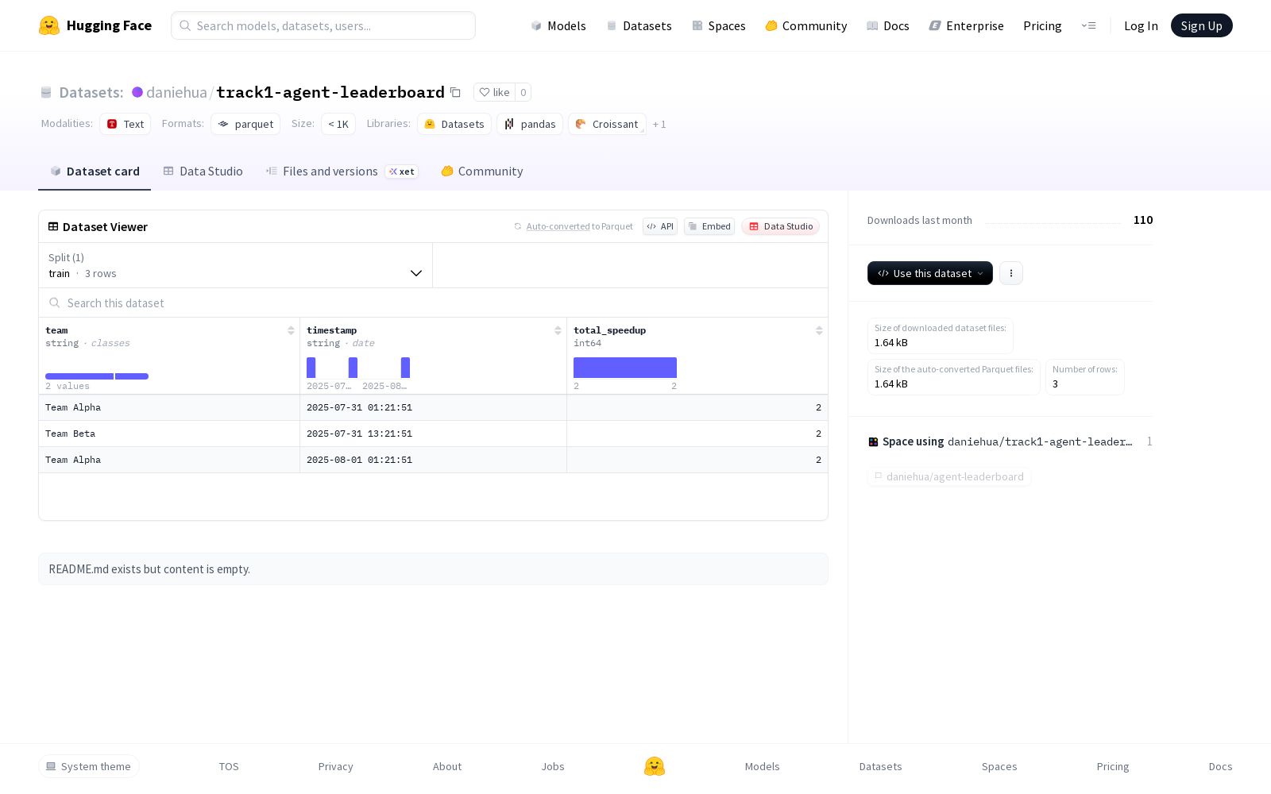Open the navigation overflow menu icon
This screenshot has width=1271, height=794.
1088,25
